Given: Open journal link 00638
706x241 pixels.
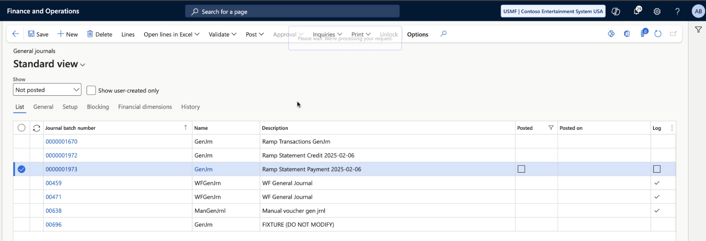Looking at the screenshot, I should pyautogui.click(x=53, y=211).
